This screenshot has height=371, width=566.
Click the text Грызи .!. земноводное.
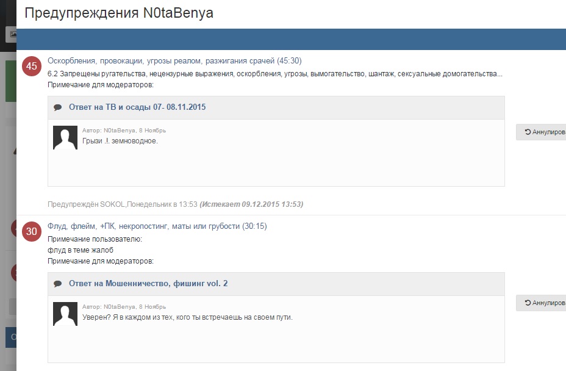[120, 141]
